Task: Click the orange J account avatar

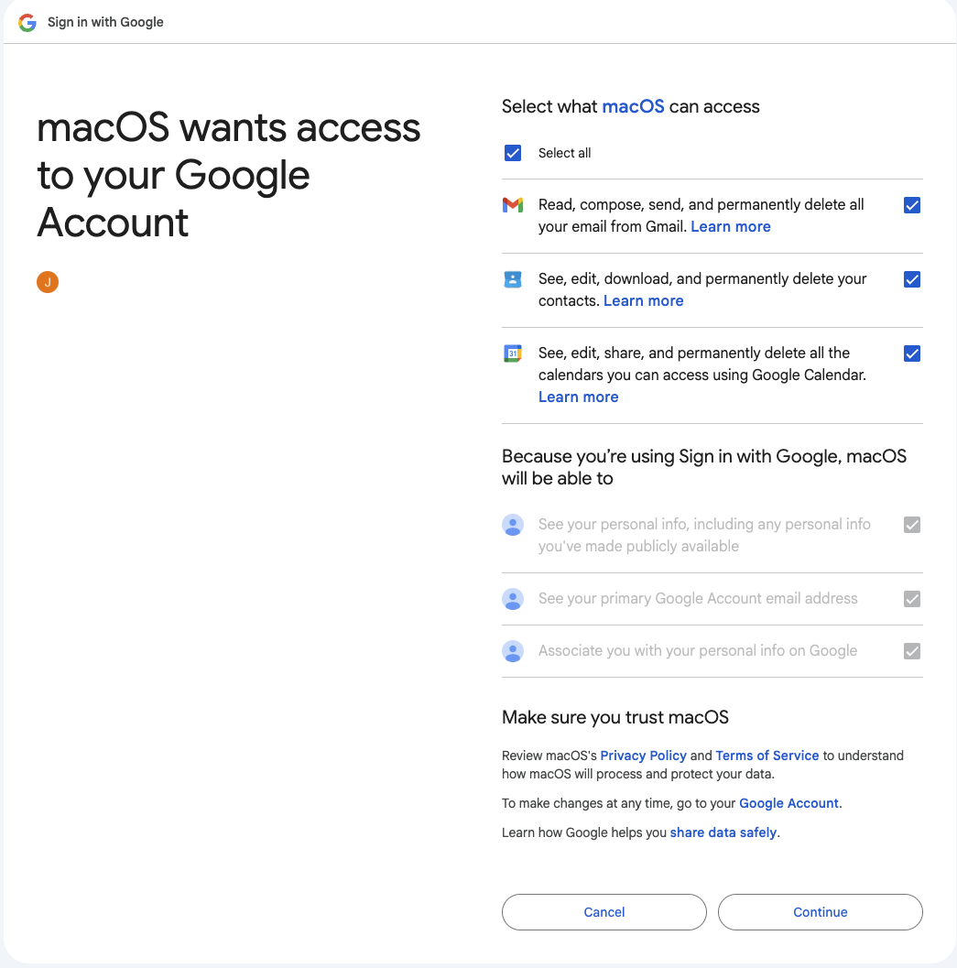Action: (x=47, y=282)
